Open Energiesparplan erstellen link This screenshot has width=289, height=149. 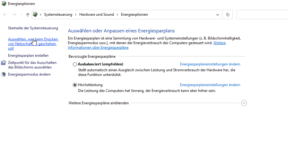pyautogui.click(x=28, y=56)
